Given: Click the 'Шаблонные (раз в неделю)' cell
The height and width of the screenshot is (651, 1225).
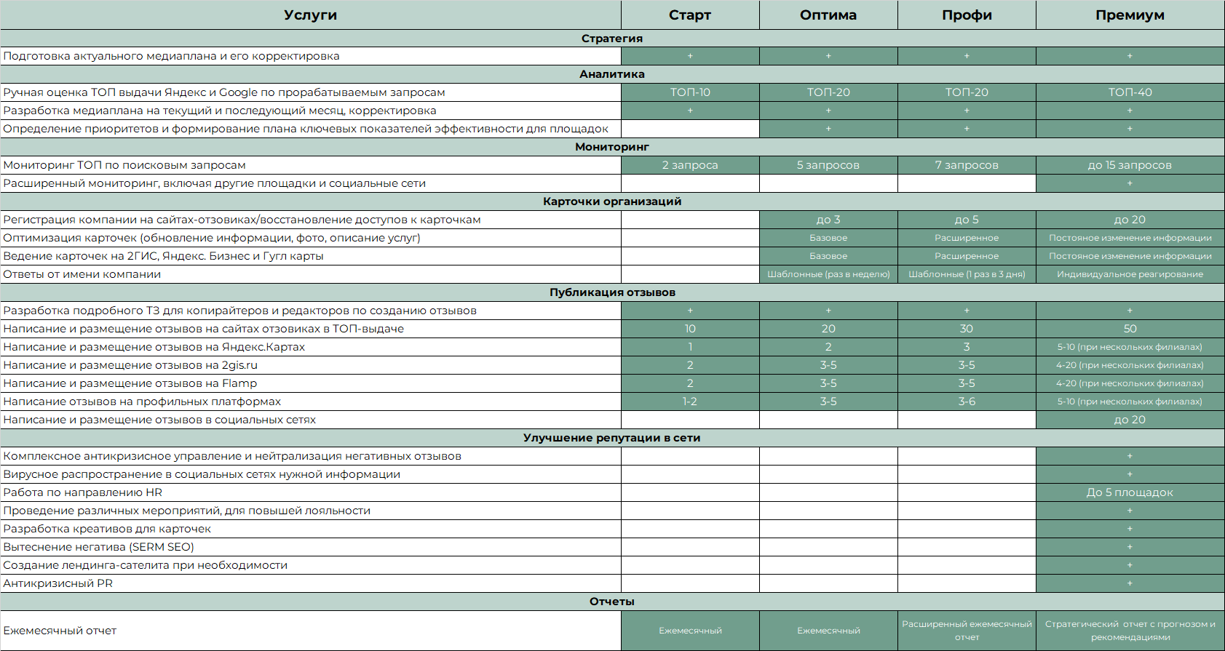Looking at the screenshot, I should pyautogui.click(x=828, y=274).
